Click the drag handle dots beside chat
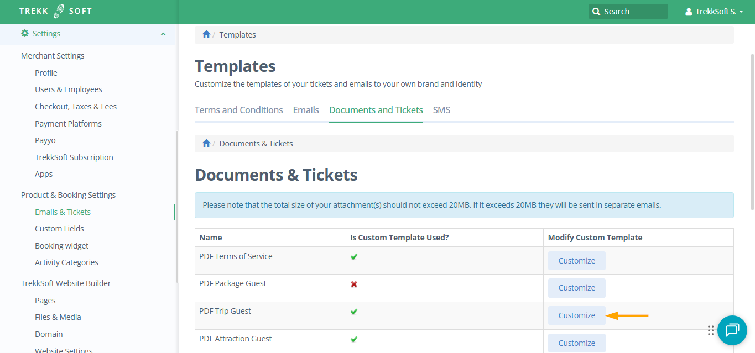The image size is (755, 353). click(711, 330)
